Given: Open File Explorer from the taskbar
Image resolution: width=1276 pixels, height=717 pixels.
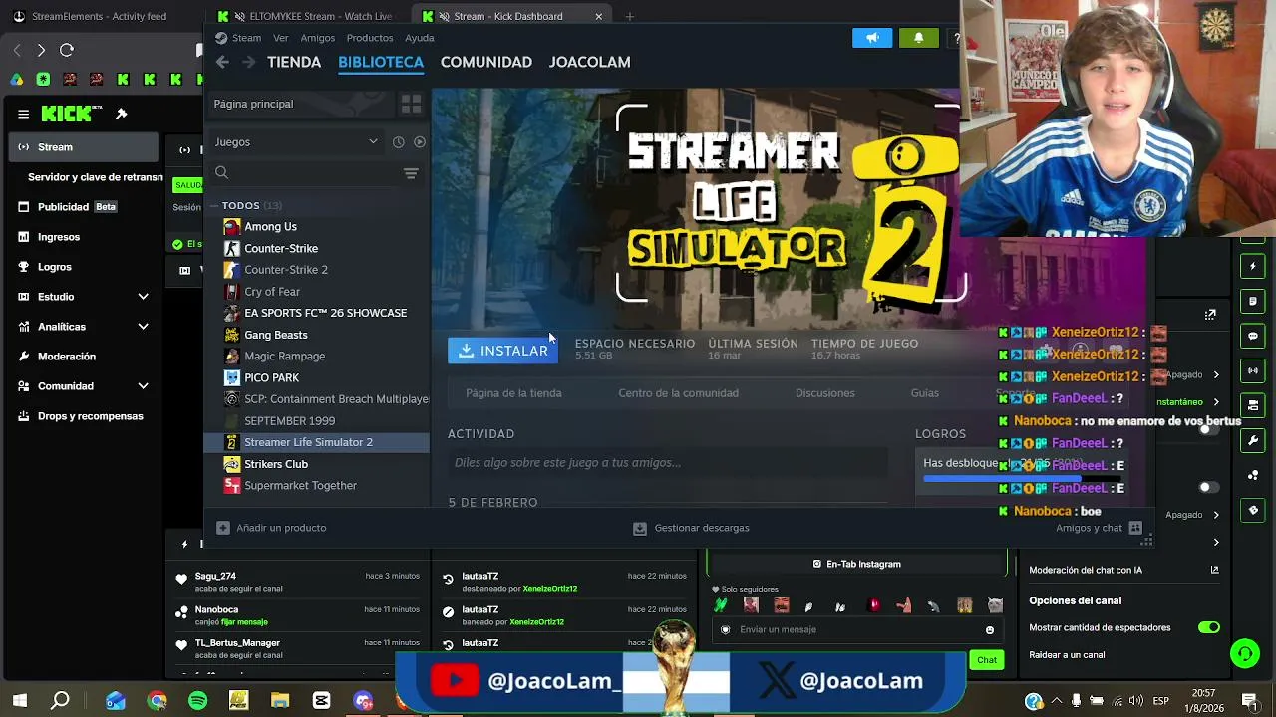Looking at the screenshot, I should click(x=280, y=701).
